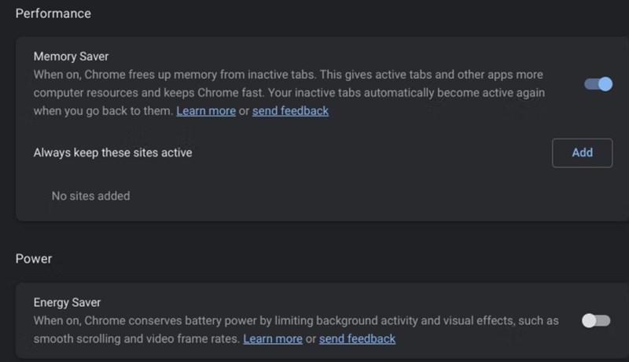Open send feedback link under Memory Saver
629x362 pixels.
(x=290, y=111)
